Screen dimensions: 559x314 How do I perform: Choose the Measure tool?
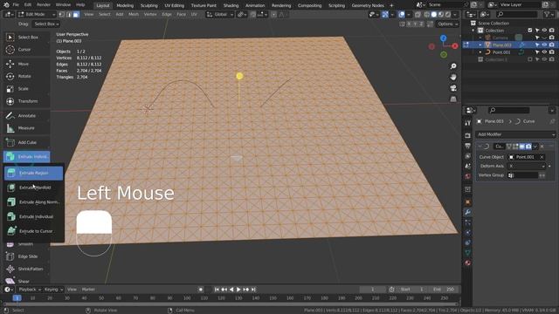click(27, 128)
